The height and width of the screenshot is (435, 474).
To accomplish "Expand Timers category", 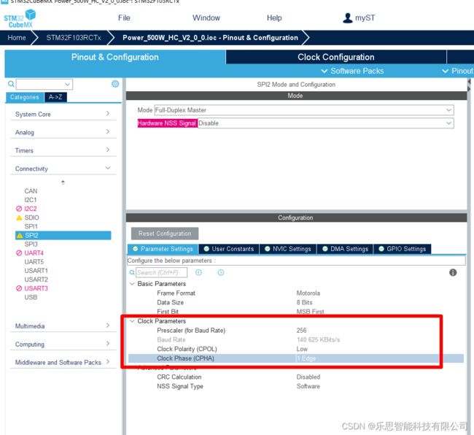I will (63, 150).
